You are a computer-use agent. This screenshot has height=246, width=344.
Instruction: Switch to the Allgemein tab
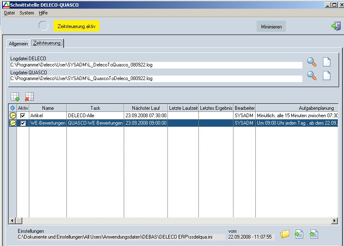(19, 44)
